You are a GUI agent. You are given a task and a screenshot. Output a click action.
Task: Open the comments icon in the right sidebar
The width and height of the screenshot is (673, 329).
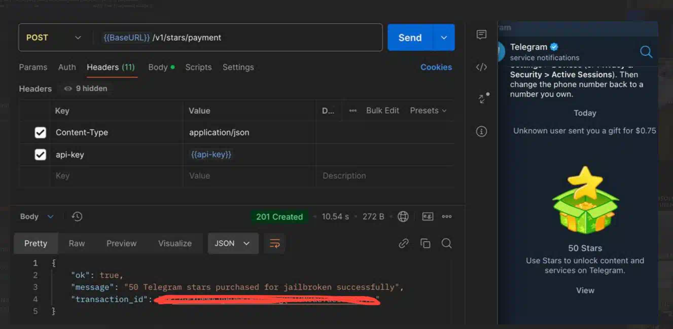481,34
